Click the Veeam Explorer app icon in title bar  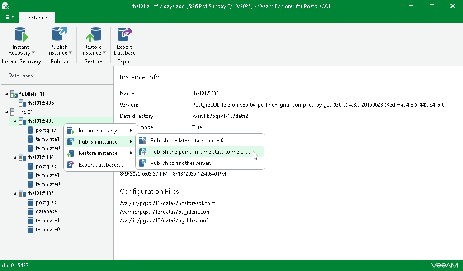pos(5,6)
